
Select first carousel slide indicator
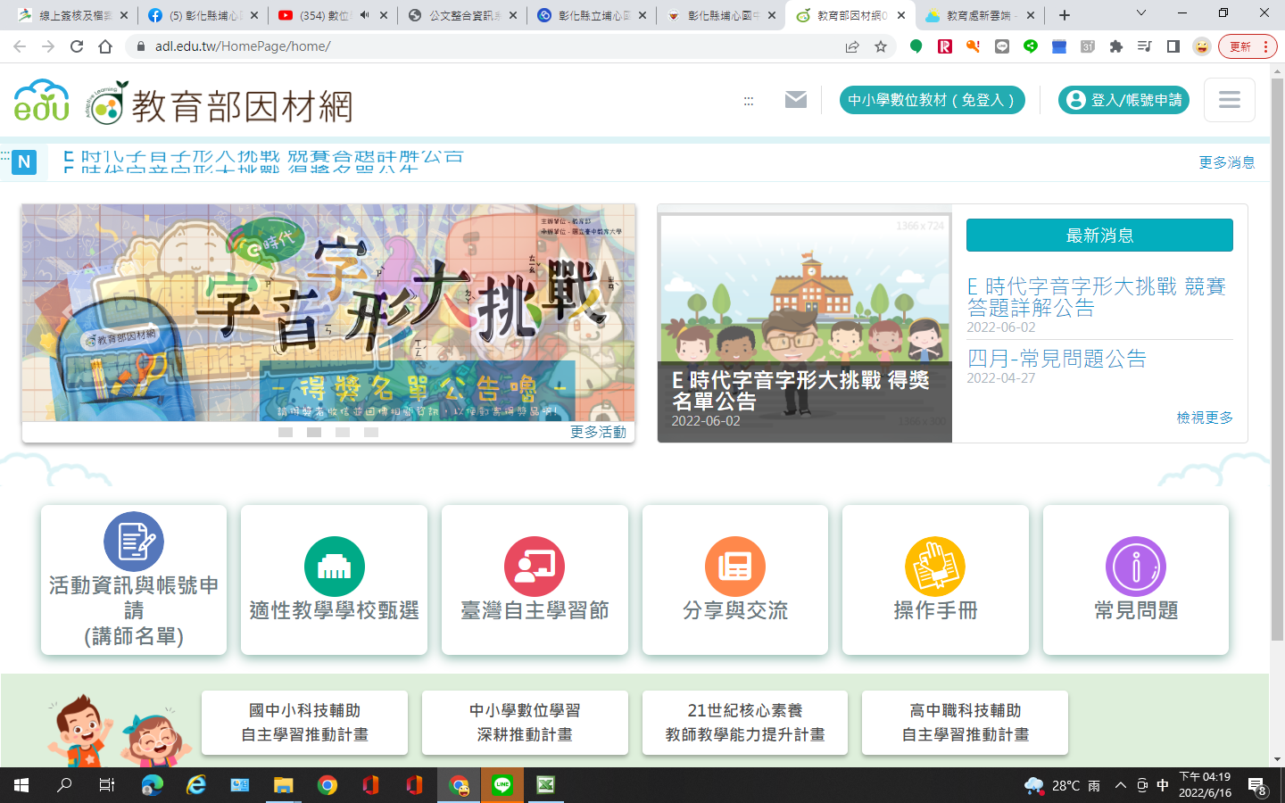tap(286, 432)
